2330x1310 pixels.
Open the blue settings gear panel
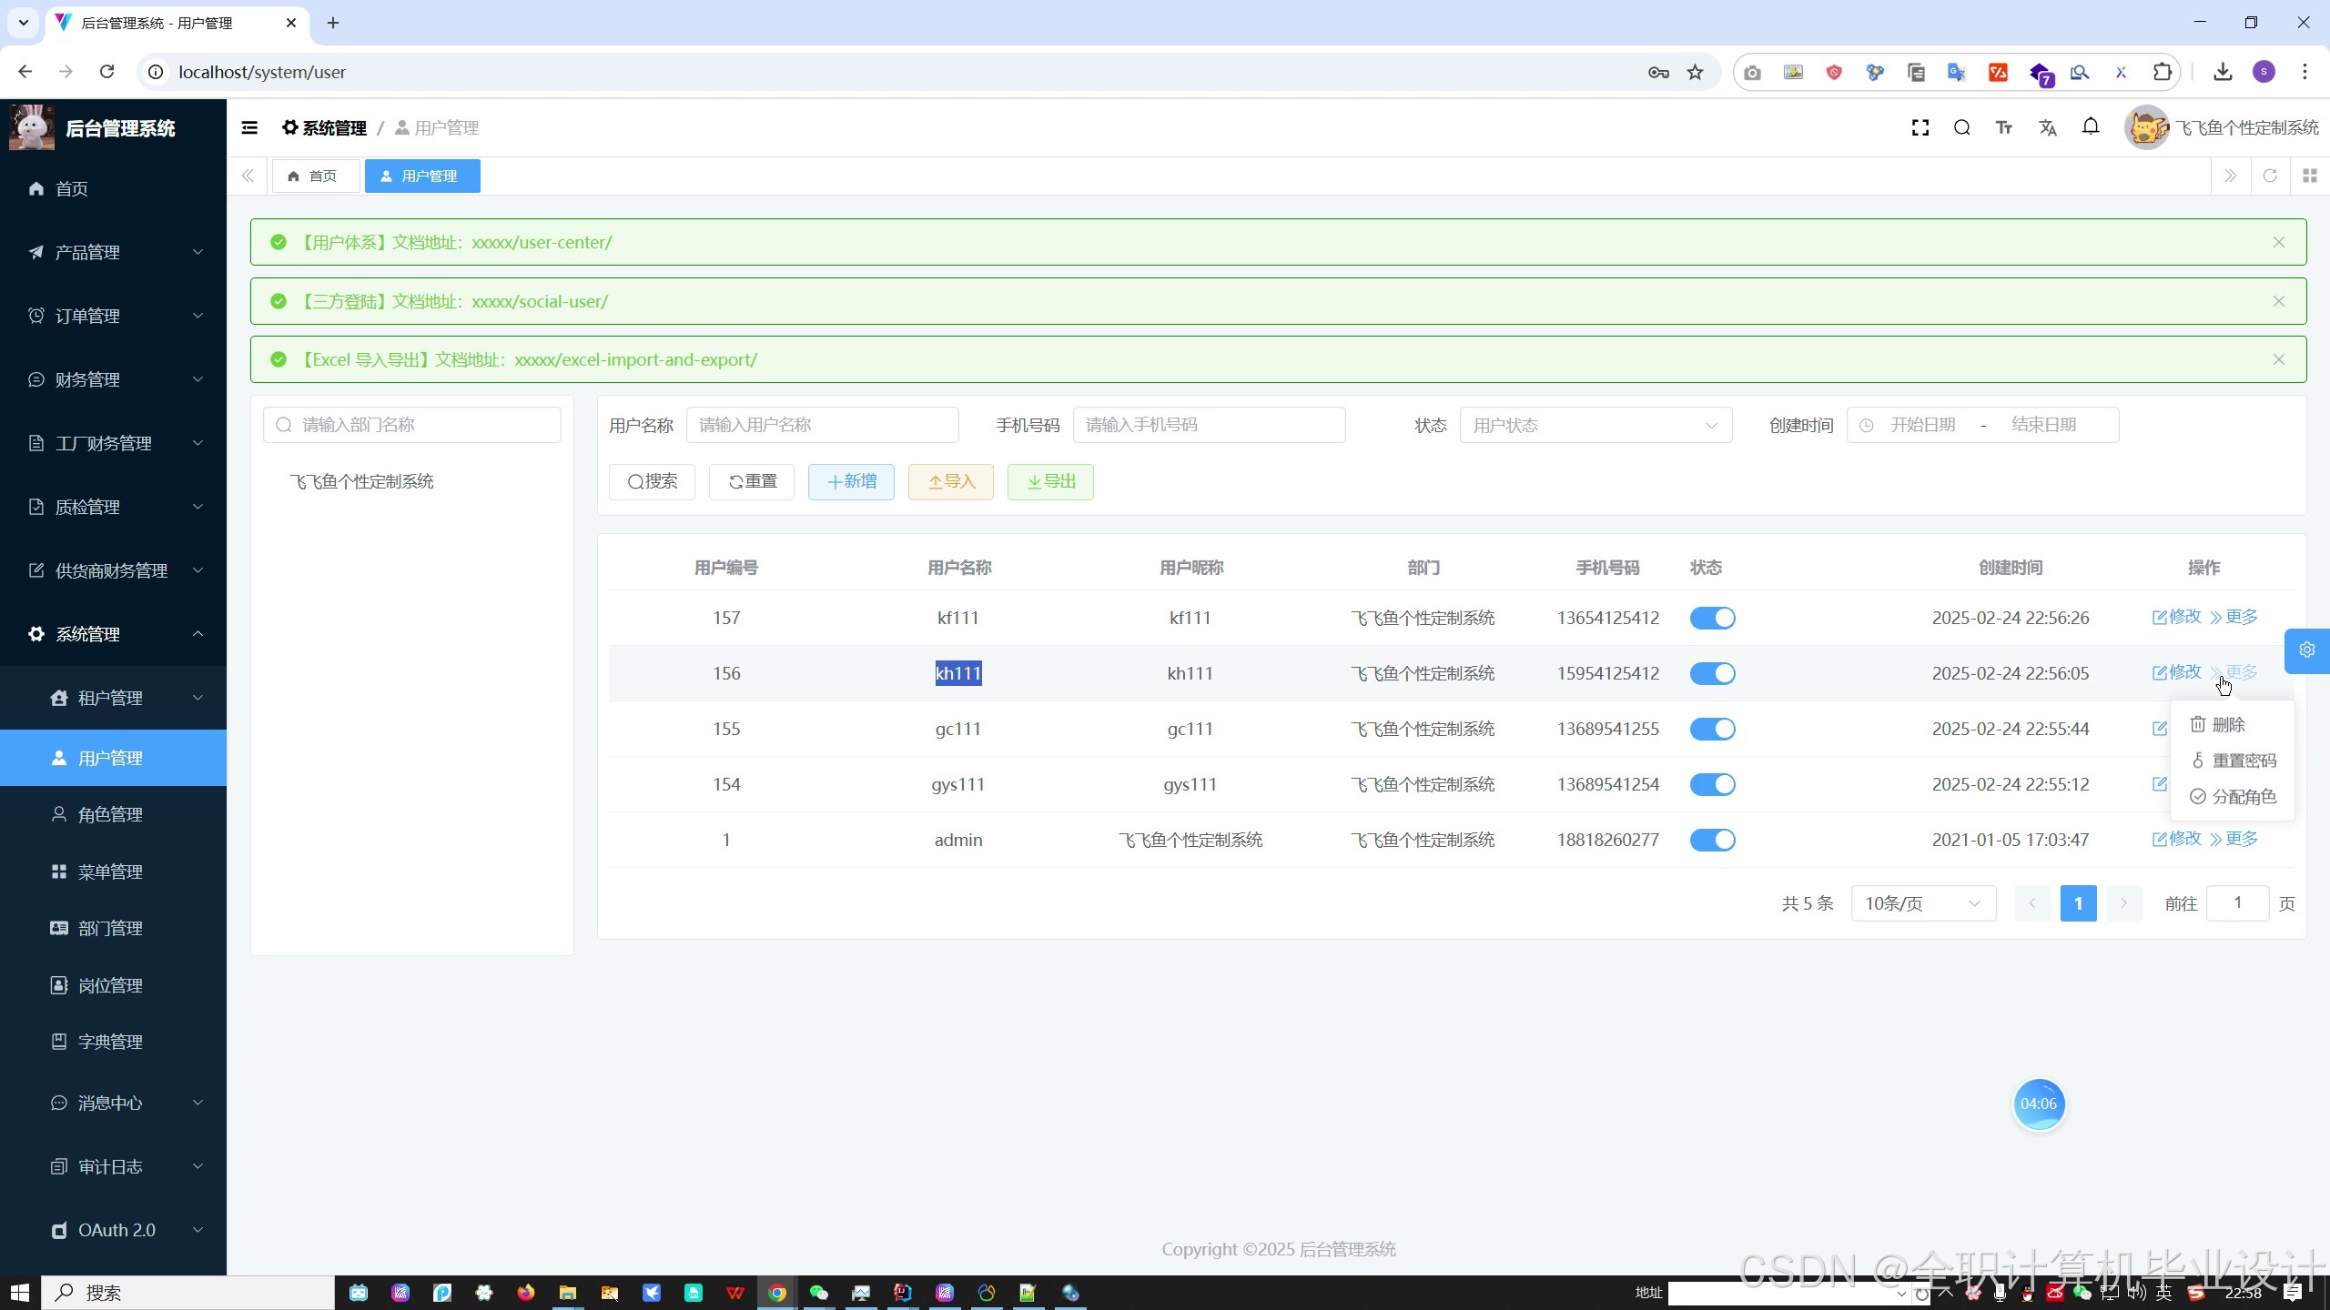[x=2306, y=650]
